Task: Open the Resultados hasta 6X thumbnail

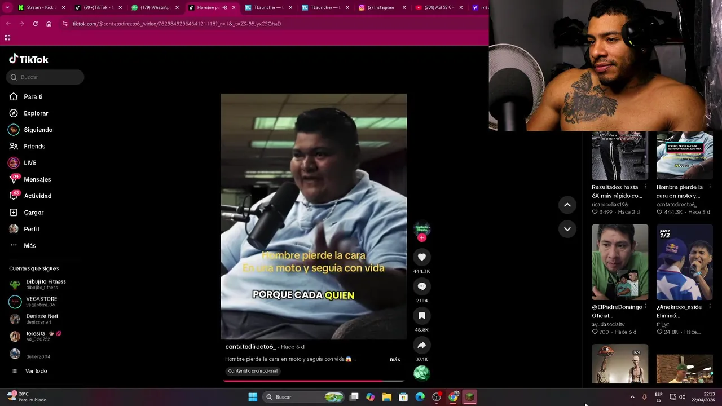Action: click(x=620, y=156)
